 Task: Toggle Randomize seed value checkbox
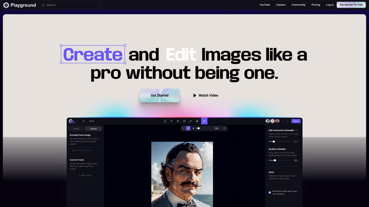coord(270,193)
